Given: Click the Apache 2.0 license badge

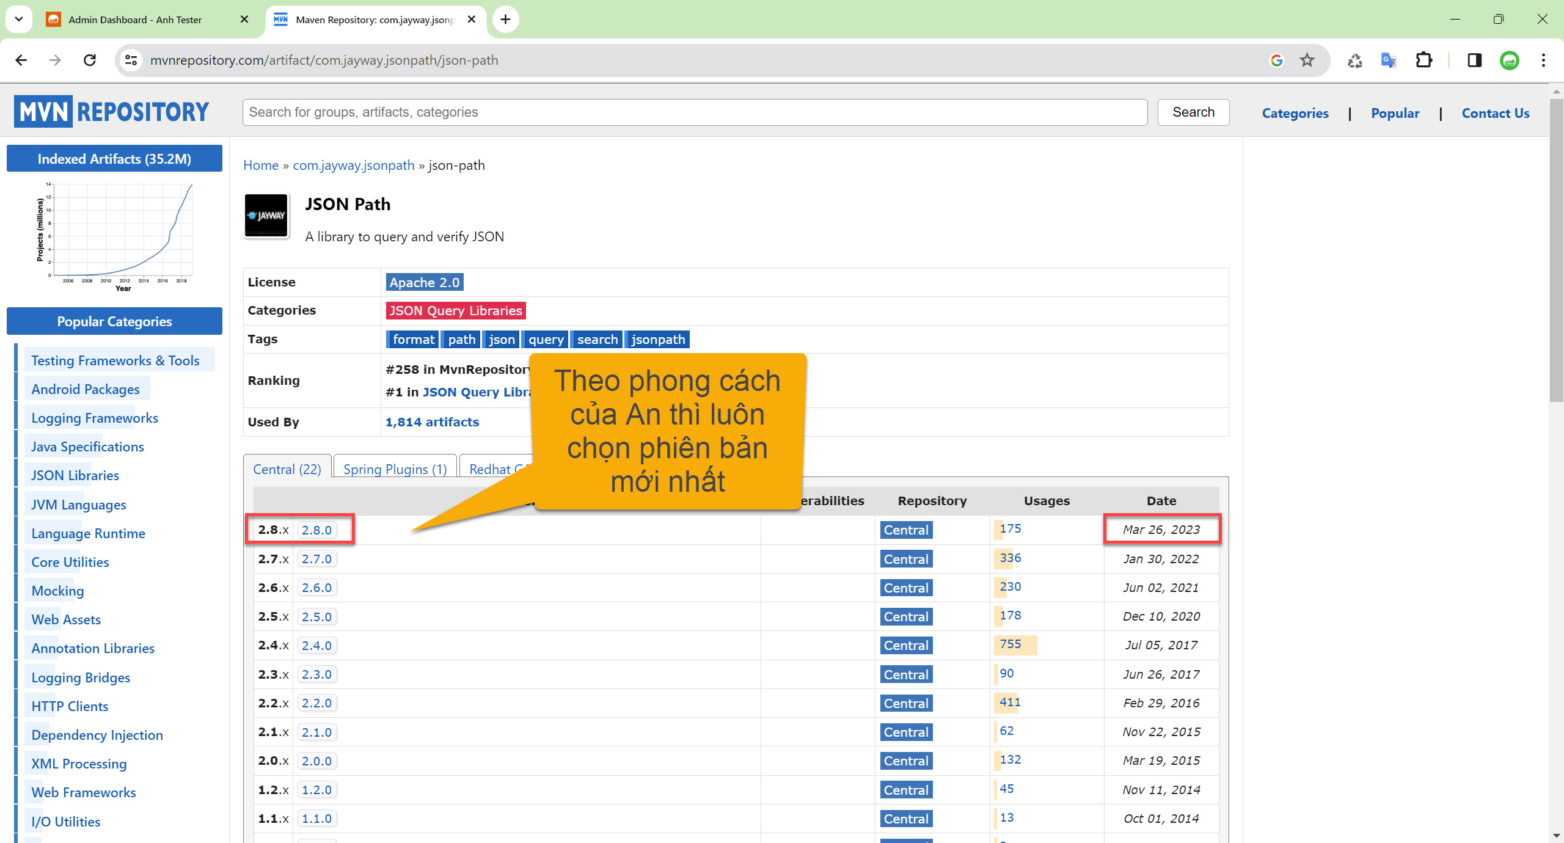Looking at the screenshot, I should [x=425, y=282].
